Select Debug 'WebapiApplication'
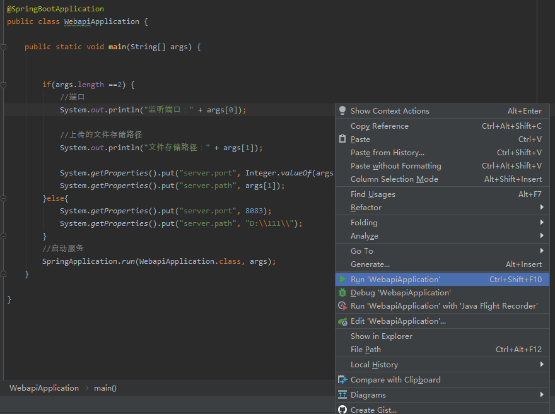Screen dimensions: 555x414 click(x=442, y=293)
